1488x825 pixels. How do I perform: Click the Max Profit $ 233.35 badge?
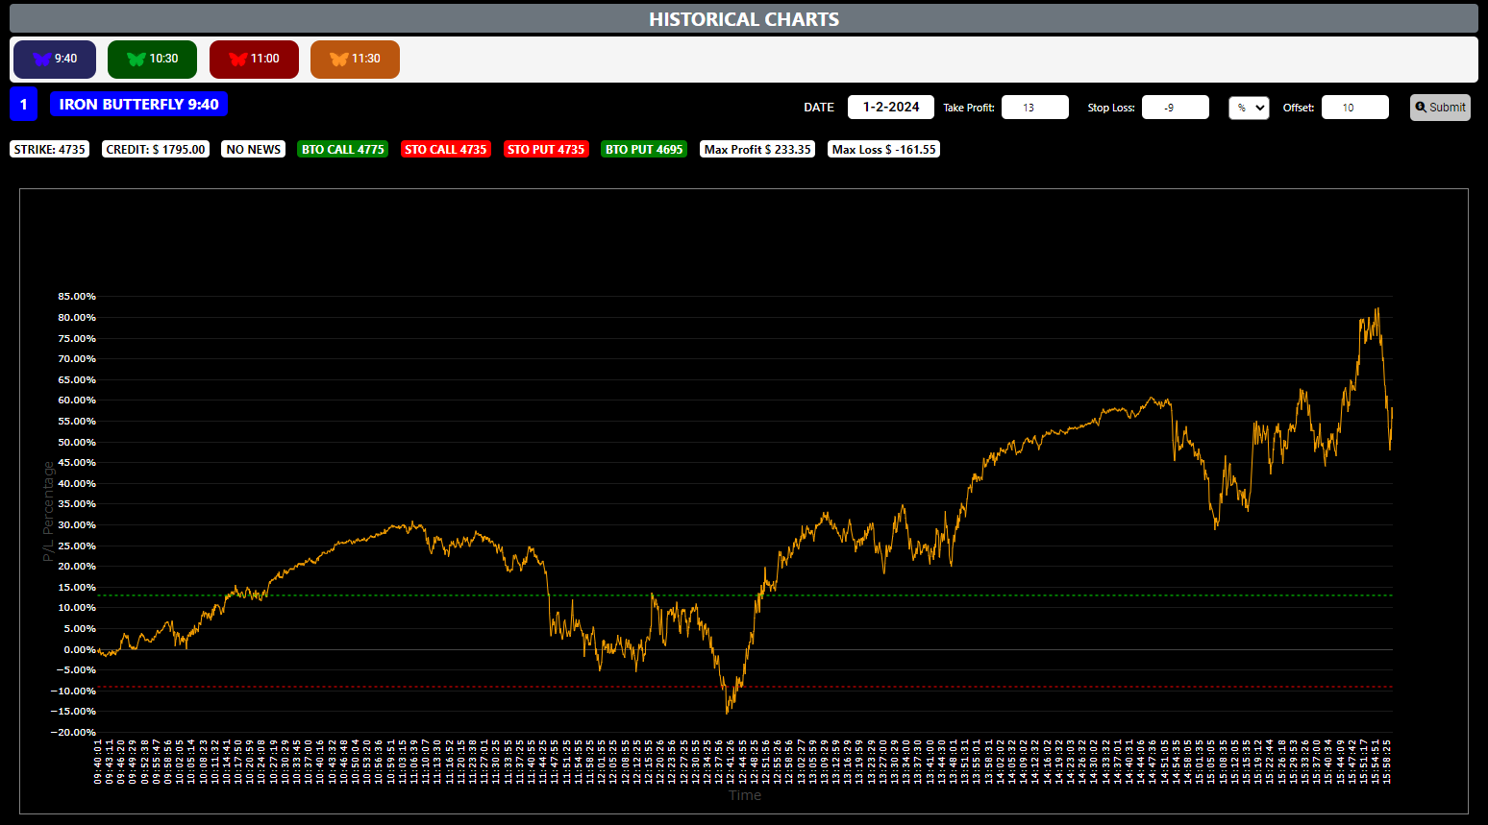(757, 150)
